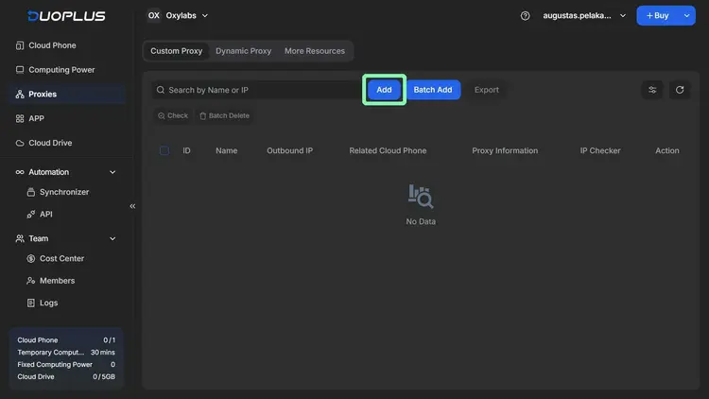Open the Buy button dropdown arrow

[687, 16]
